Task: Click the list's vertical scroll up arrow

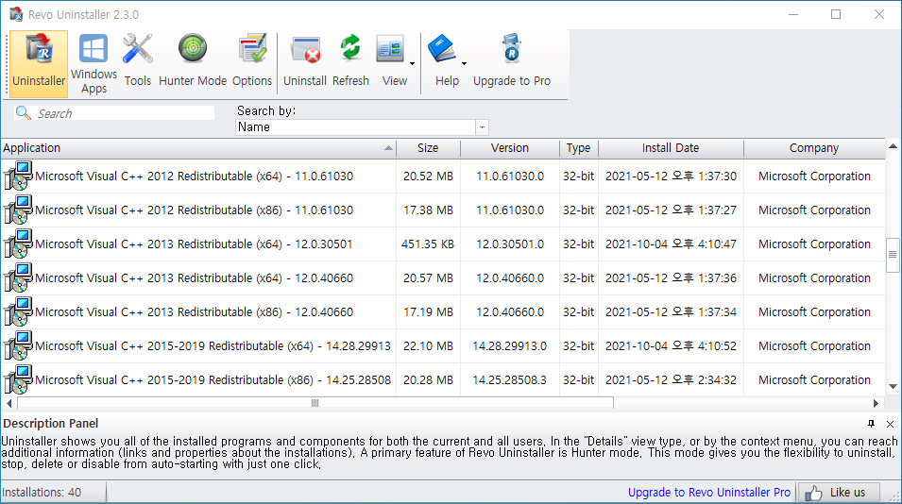Action: tap(893, 146)
